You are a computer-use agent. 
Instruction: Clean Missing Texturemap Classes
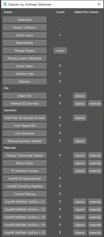tap(24, 155)
